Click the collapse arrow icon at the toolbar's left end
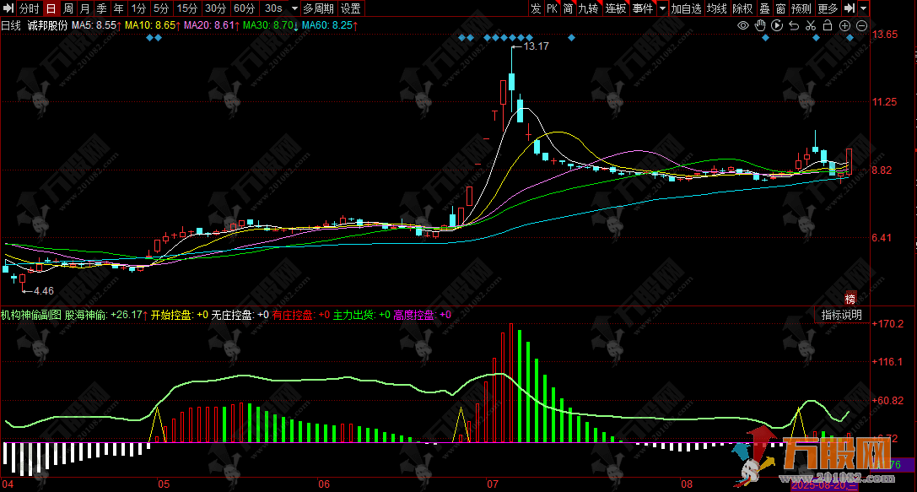The image size is (917, 492). click(x=8, y=8)
